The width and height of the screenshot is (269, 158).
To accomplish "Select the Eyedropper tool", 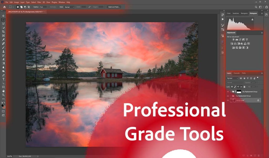I will pyautogui.click(x=3, y=39).
